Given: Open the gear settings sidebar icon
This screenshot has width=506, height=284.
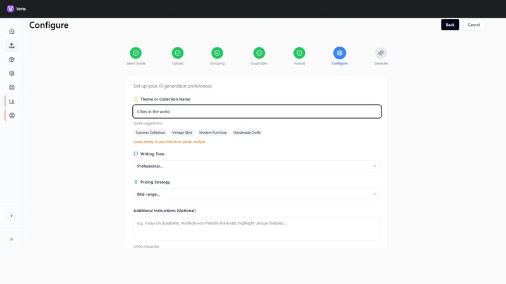Looking at the screenshot, I should pyautogui.click(x=11, y=73).
